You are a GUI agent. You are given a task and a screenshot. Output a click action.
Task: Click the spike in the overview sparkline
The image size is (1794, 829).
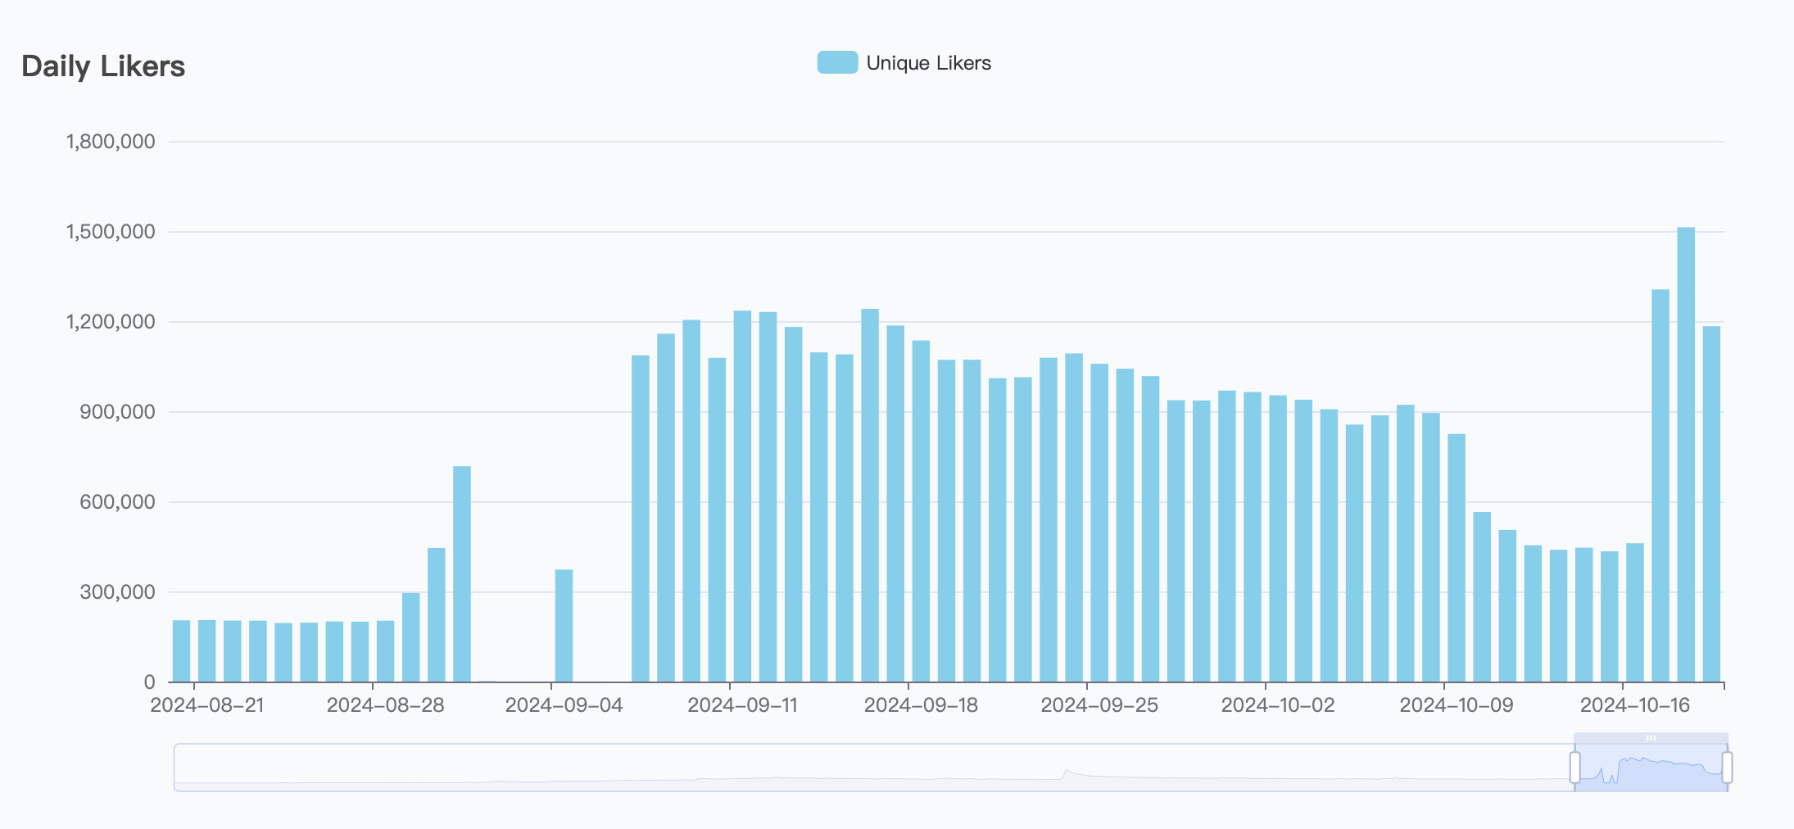coord(1066,772)
